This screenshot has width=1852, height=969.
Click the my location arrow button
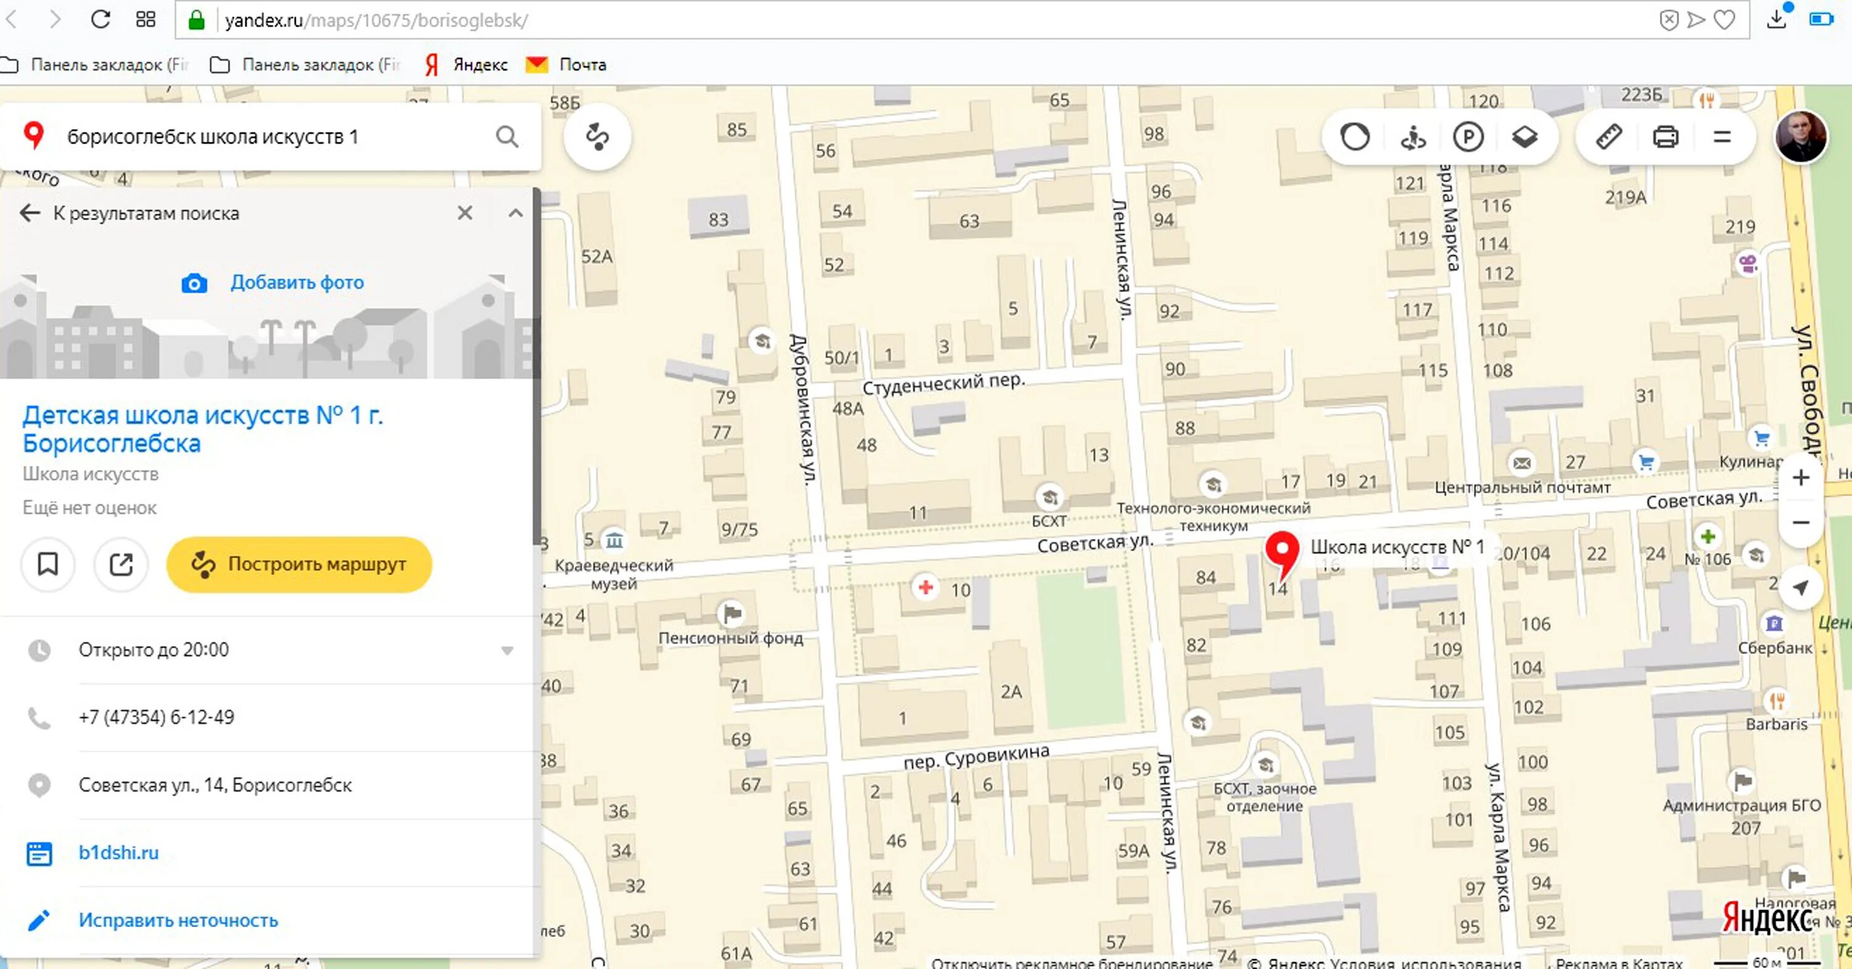click(x=1800, y=588)
